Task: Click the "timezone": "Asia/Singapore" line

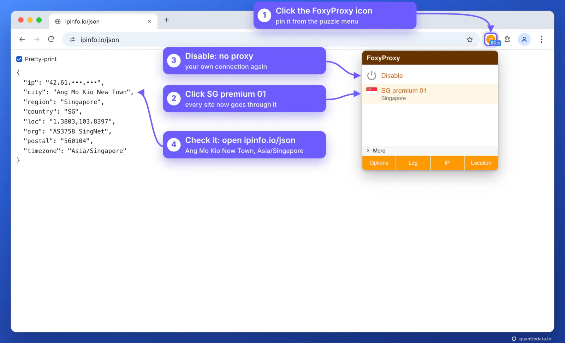Action: tap(75, 151)
